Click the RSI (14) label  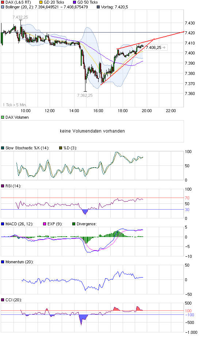[13, 186]
